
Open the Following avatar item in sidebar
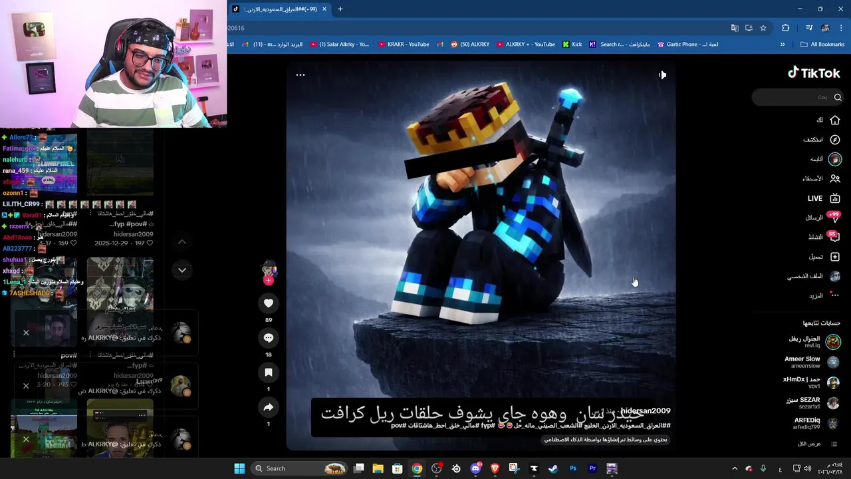(x=835, y=159)
